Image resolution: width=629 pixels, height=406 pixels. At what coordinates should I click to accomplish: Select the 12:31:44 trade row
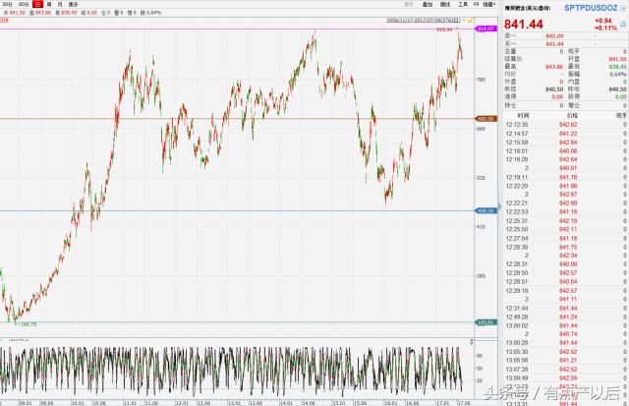[566, 308]
